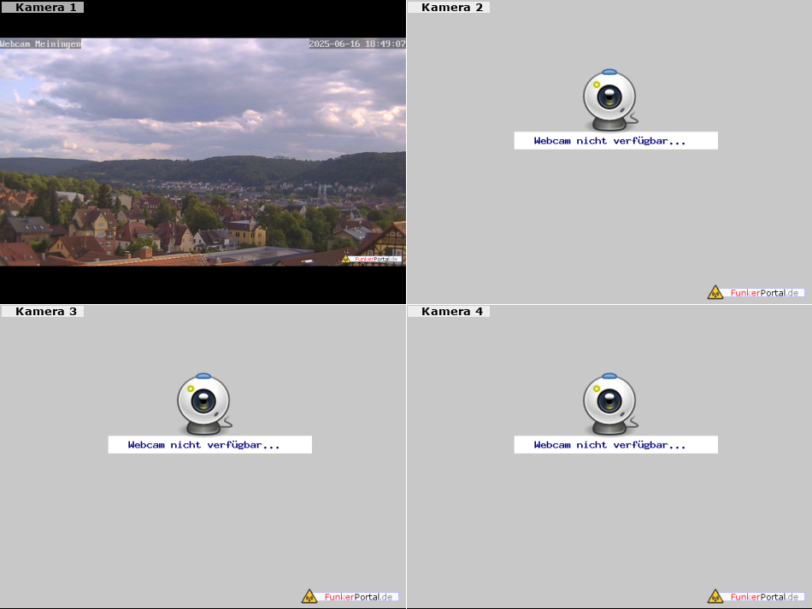Click 'Webcam nicht verfügbar...' in Kamera 2
This screenshot has width=812, height=609.
pyautogui.click(x=609, y=141)
